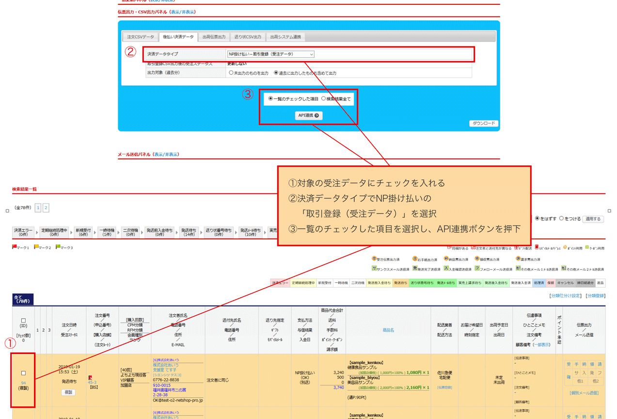Click the 領 output icon in first order row

[x=592, y=364]
